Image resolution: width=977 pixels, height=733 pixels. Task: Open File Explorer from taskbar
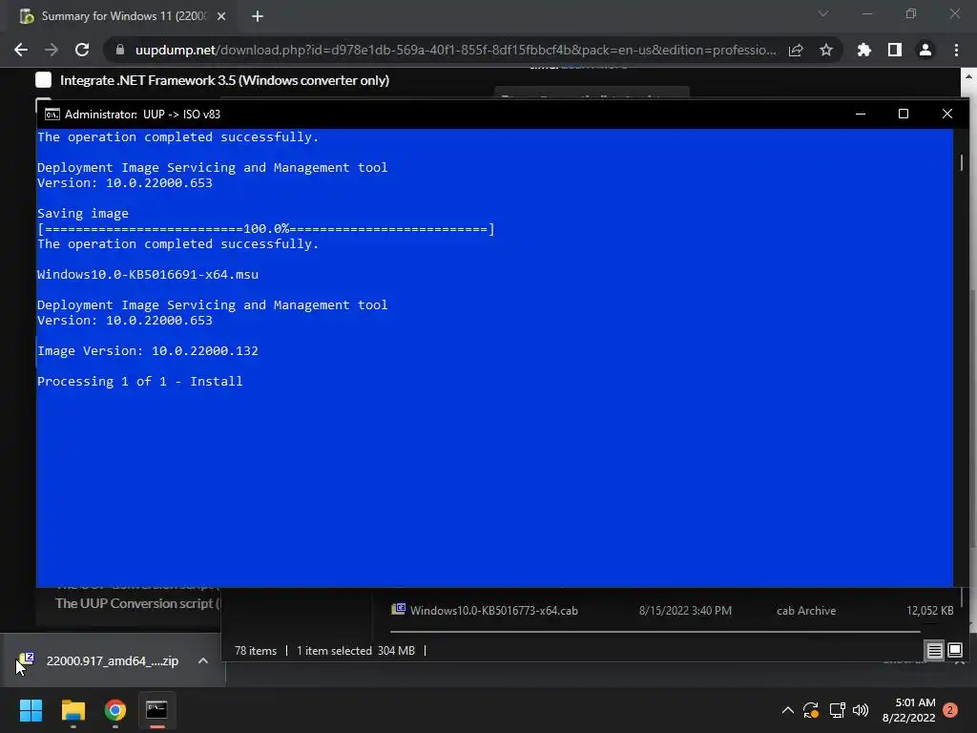pos(73,710)
